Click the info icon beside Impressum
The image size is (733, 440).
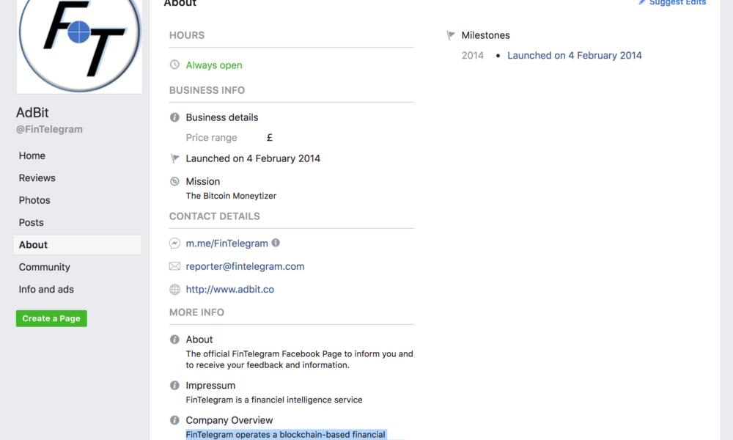click(x=174, y=386)
